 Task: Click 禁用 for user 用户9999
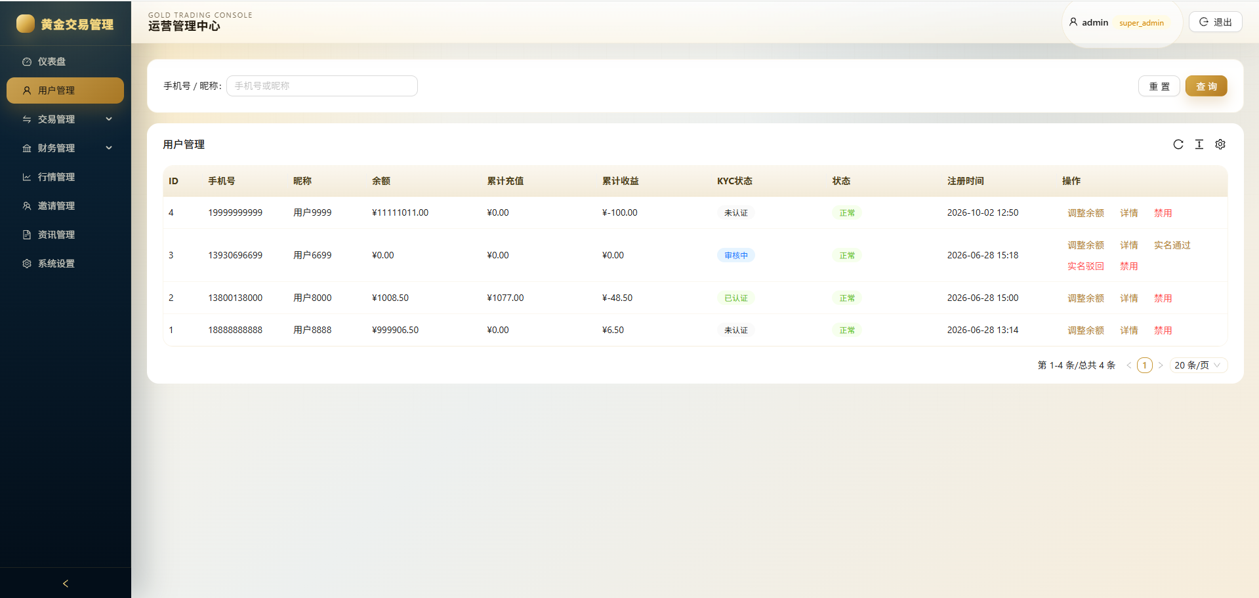1163,213
